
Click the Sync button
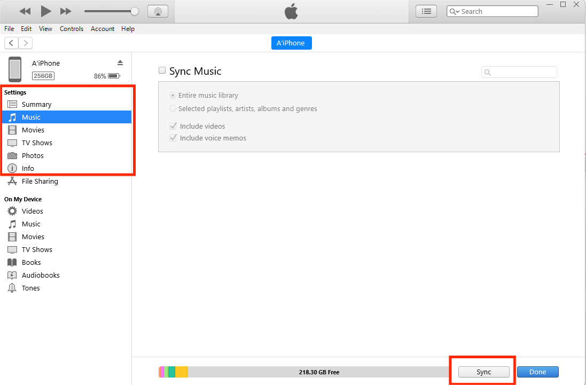point(483,372)
